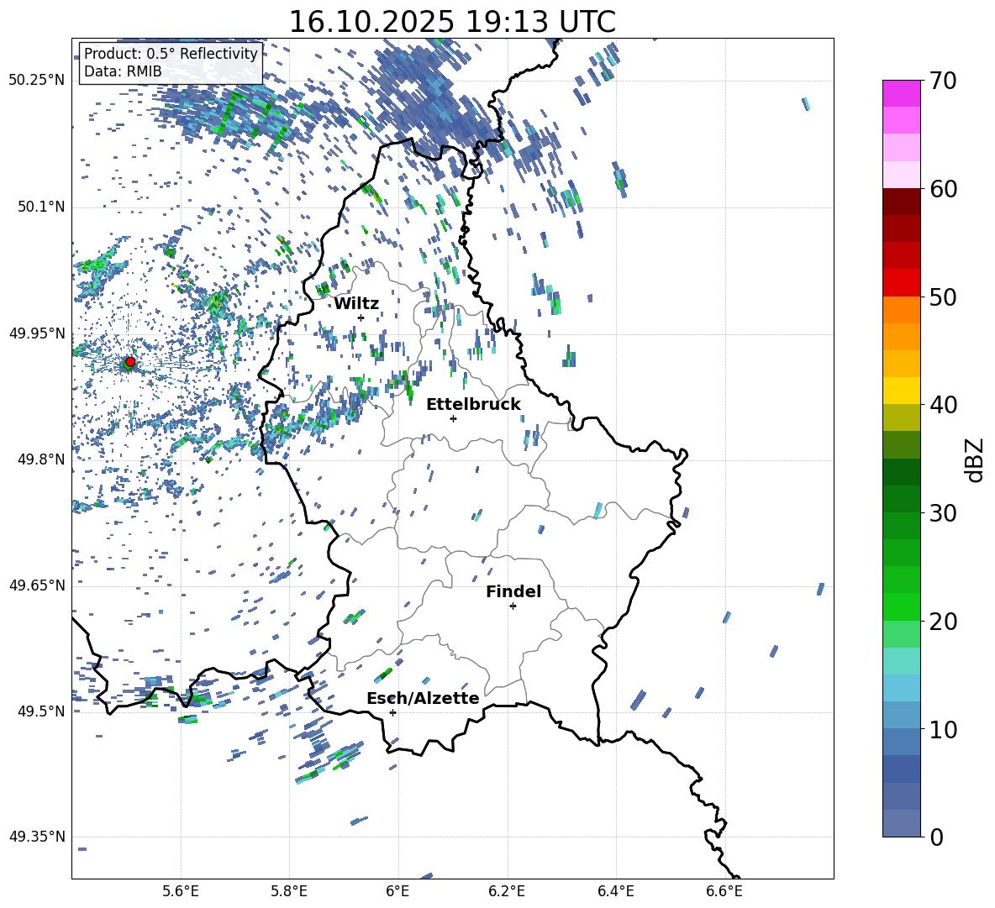Click the Wiltz station cross marker
Viewport: 995px width, 908px height.
361,318
